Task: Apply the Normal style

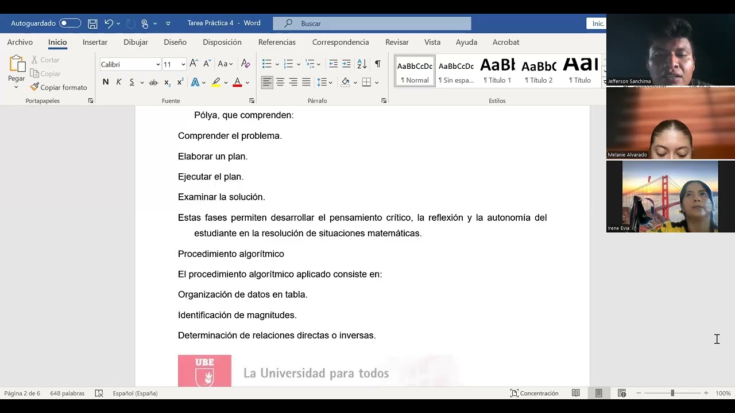Action: pyautogui.click(x=415, y=71)
